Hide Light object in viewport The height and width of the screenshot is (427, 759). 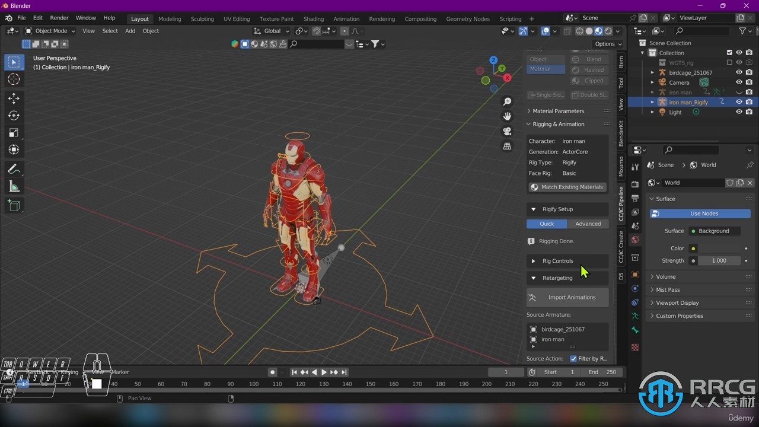coord(739,112)
